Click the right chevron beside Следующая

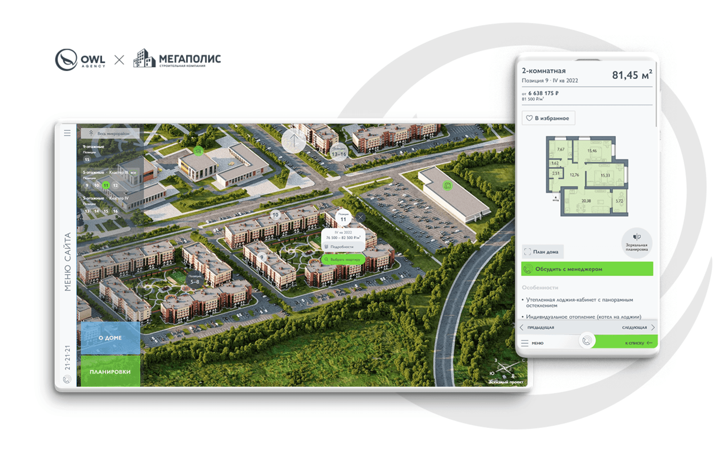(653, 328)
